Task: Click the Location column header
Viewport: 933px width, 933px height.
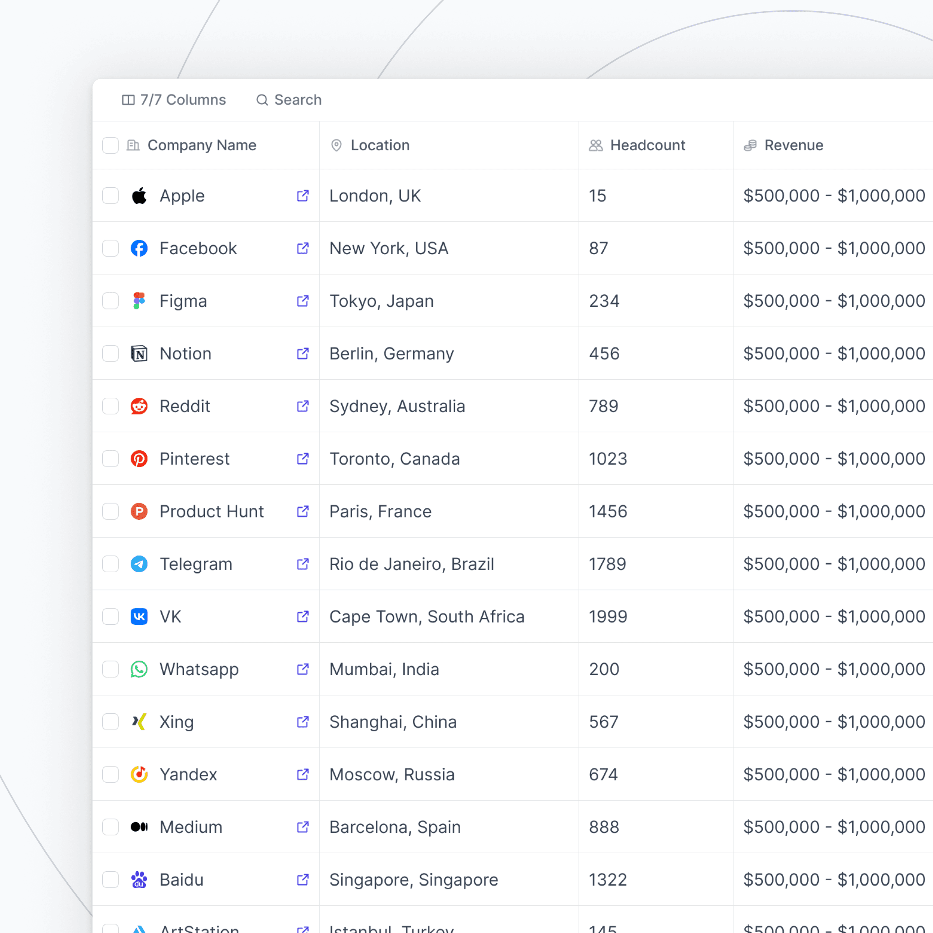Action: coord(379,145)
